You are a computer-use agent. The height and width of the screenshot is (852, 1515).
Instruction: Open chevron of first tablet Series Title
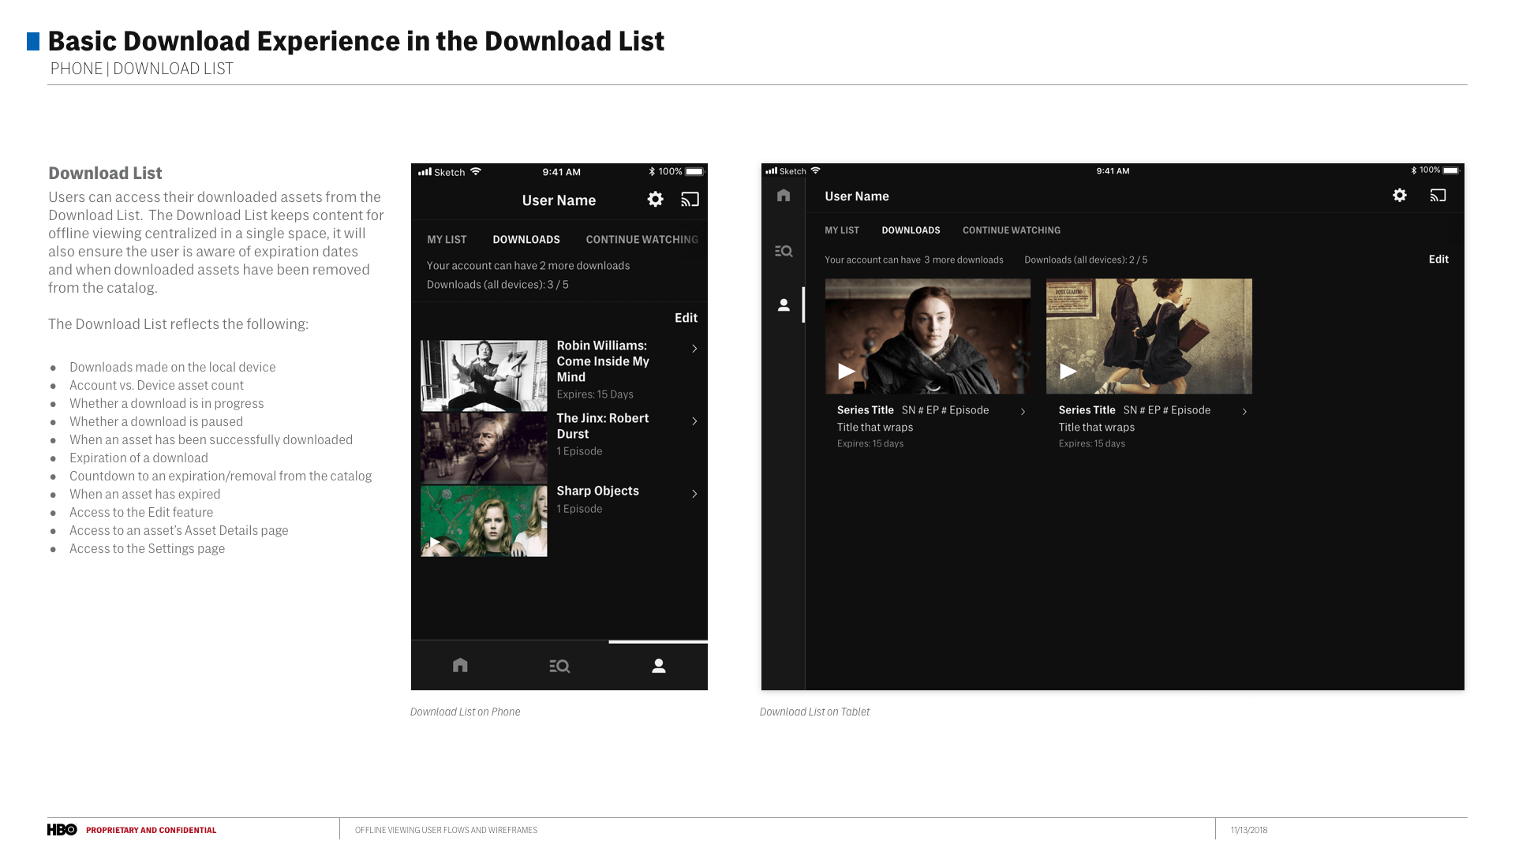[1023, 412]
